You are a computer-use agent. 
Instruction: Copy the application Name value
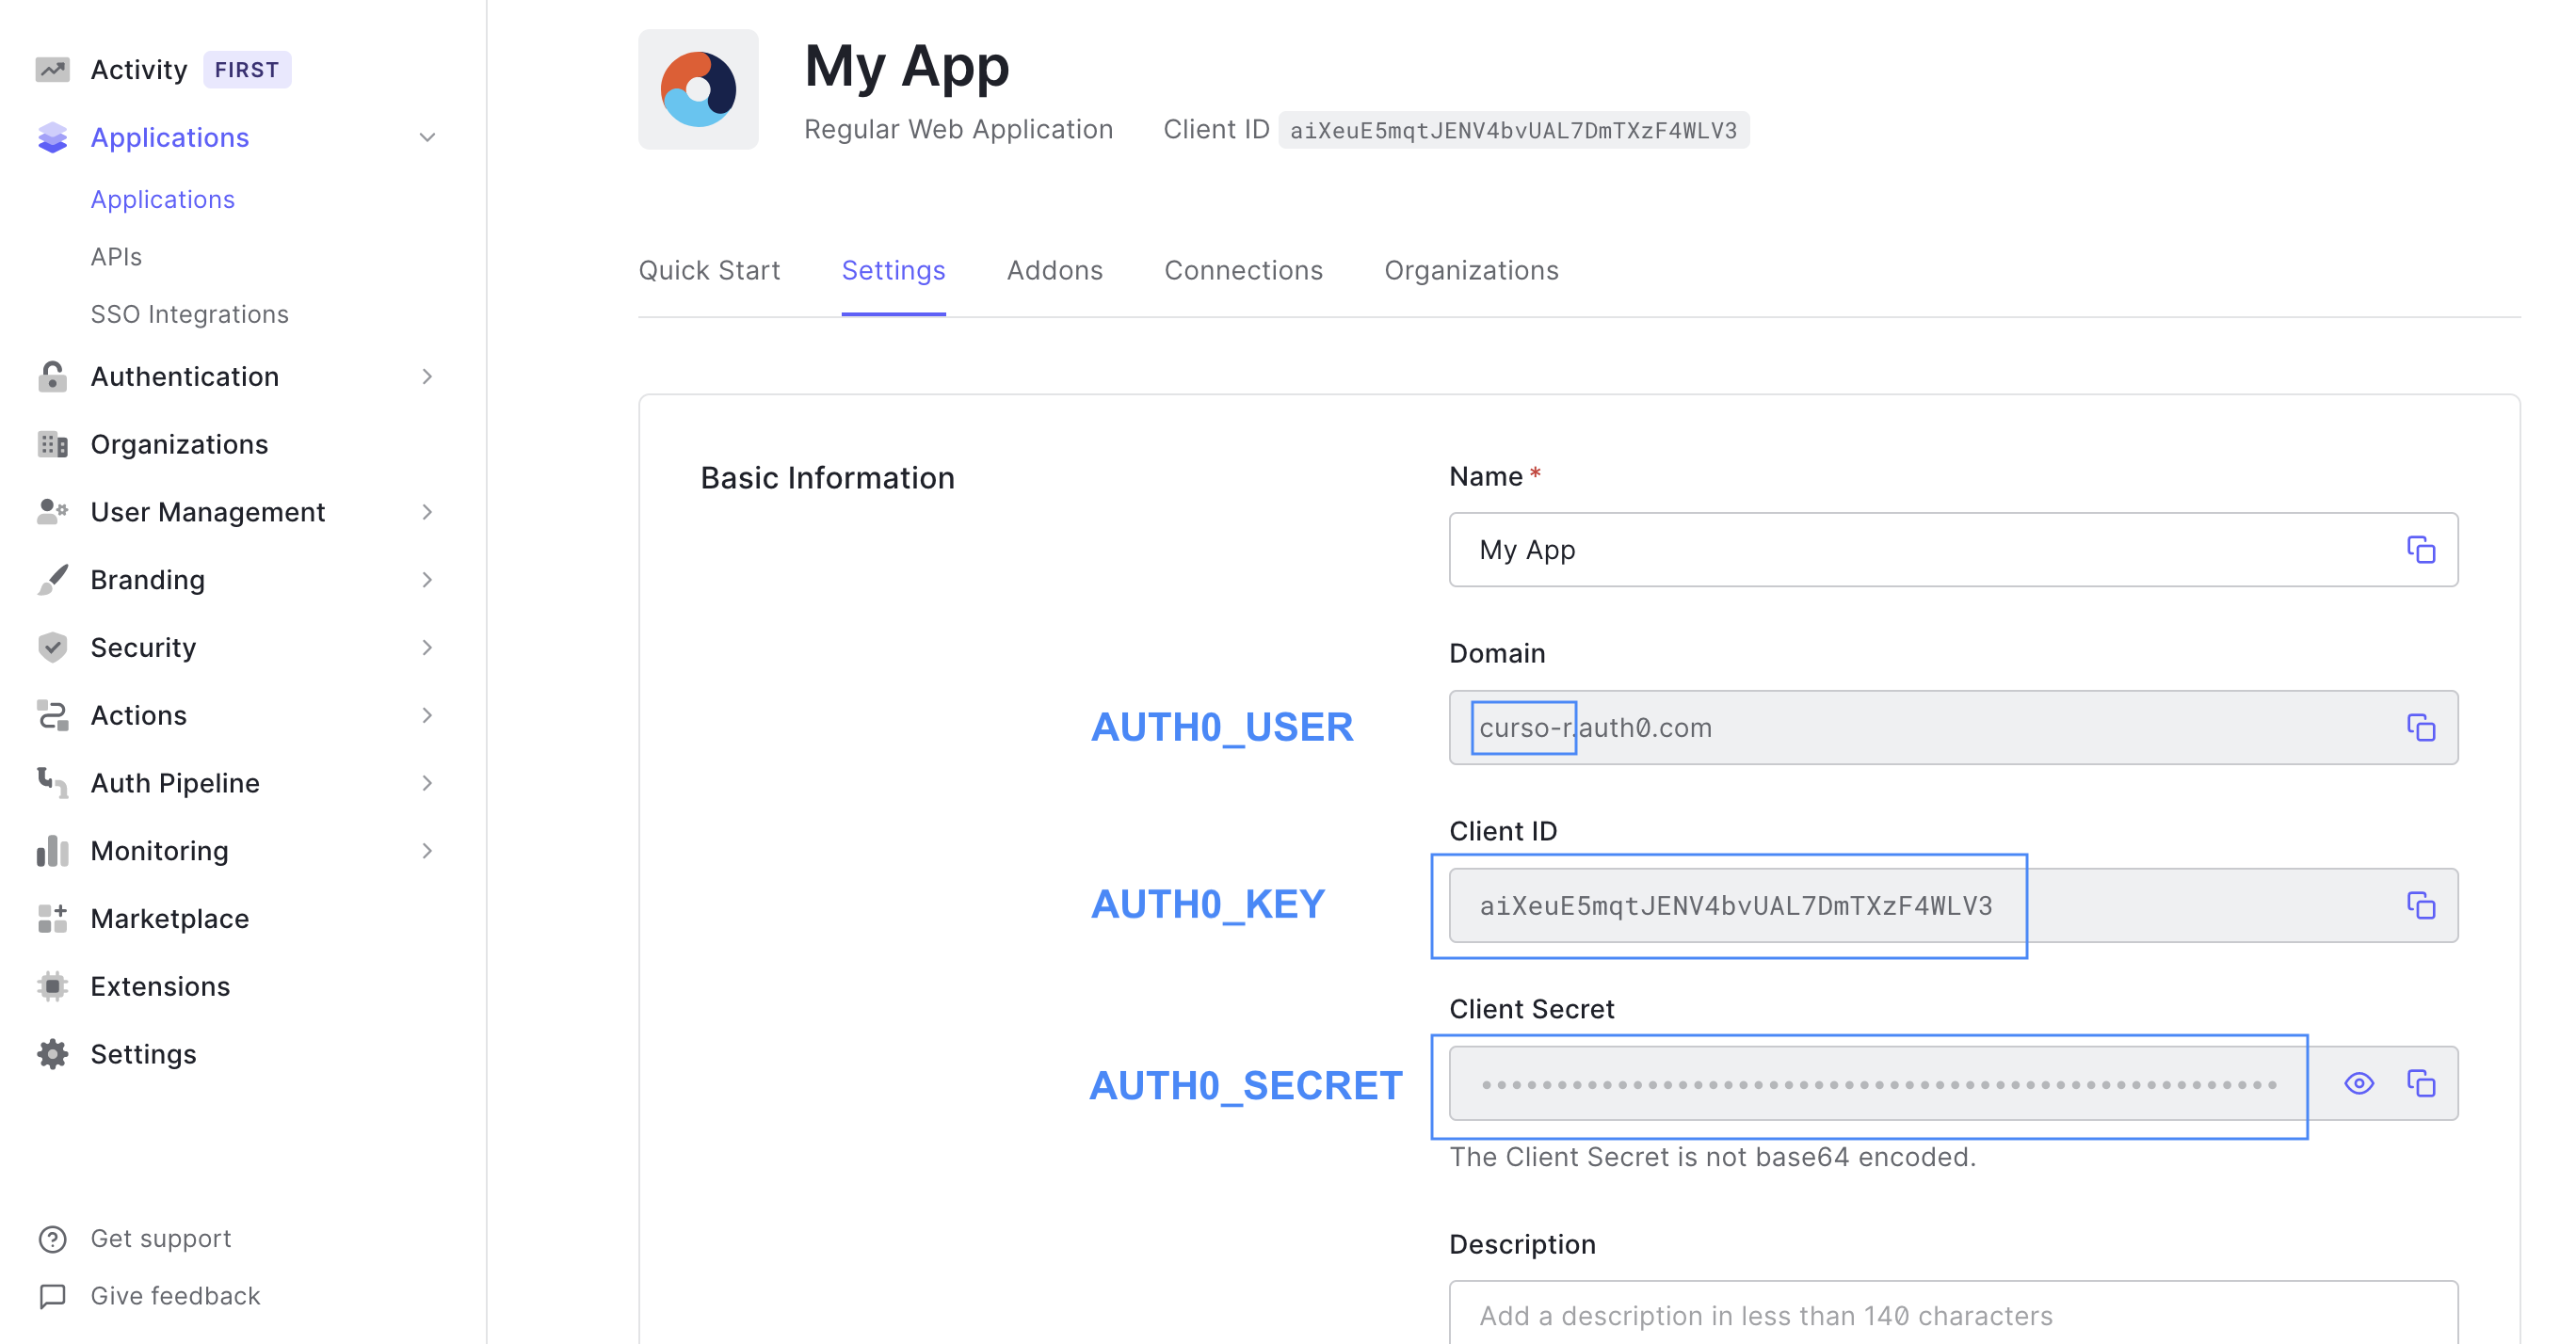(2420, 550)
